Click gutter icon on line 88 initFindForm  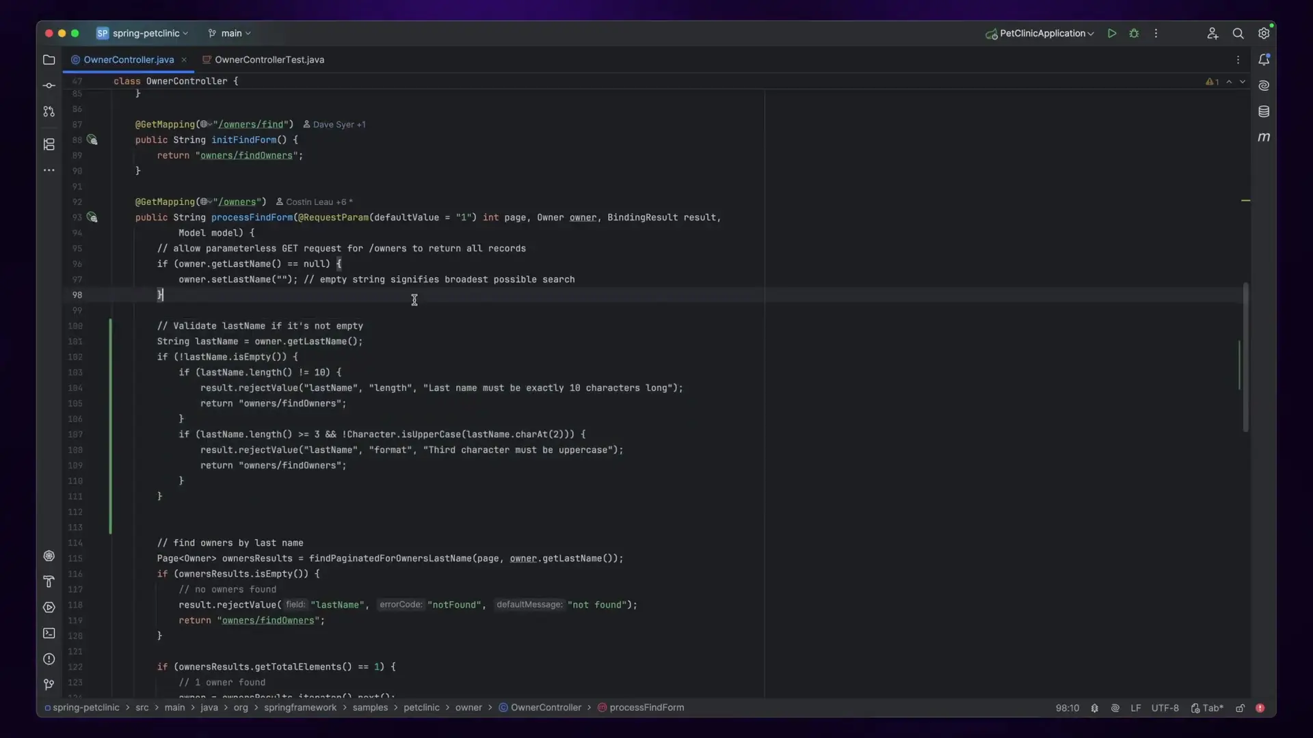click(92, 140)
